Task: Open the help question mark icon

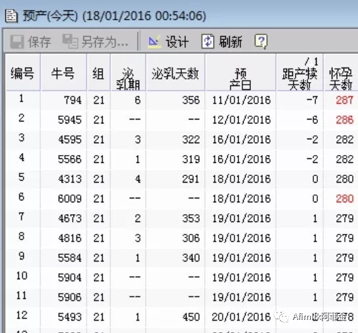Action: point(261,42)
